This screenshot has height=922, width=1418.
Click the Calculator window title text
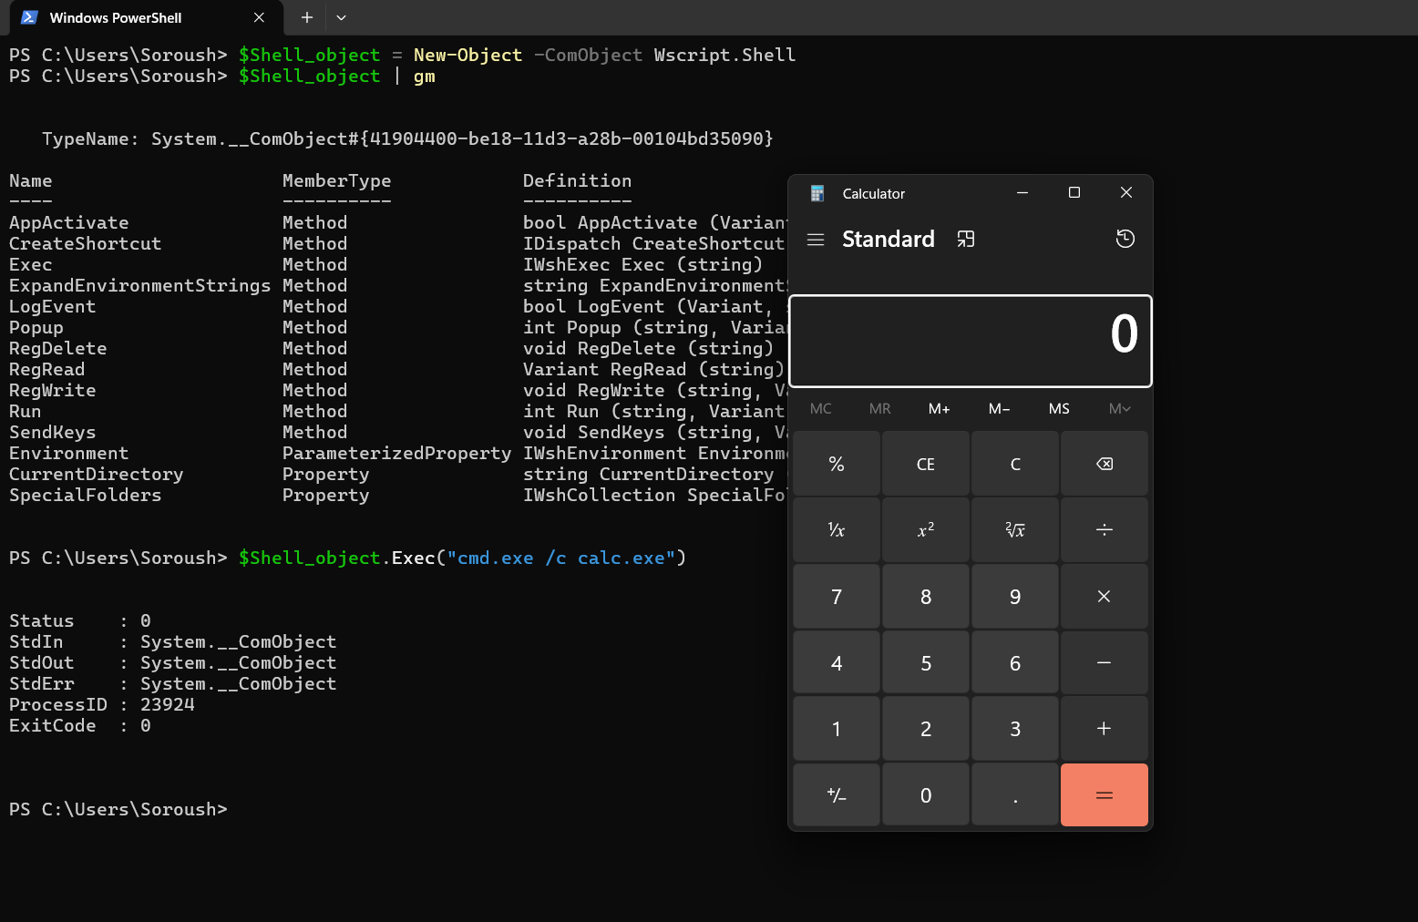tap(874, 194)
